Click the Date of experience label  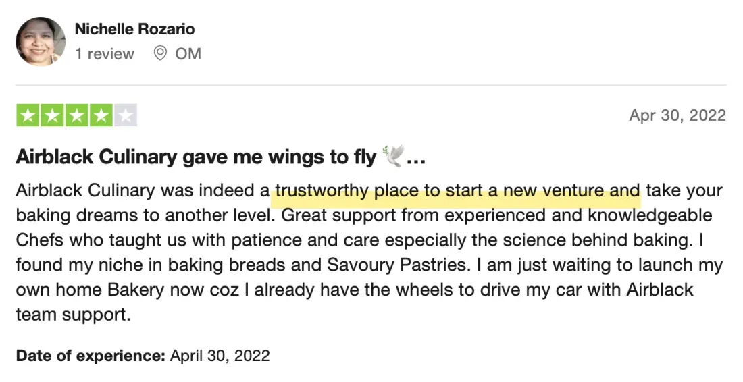tap(91, 356)
